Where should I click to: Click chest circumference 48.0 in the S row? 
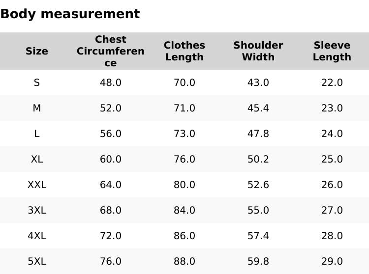coord(111,82)
